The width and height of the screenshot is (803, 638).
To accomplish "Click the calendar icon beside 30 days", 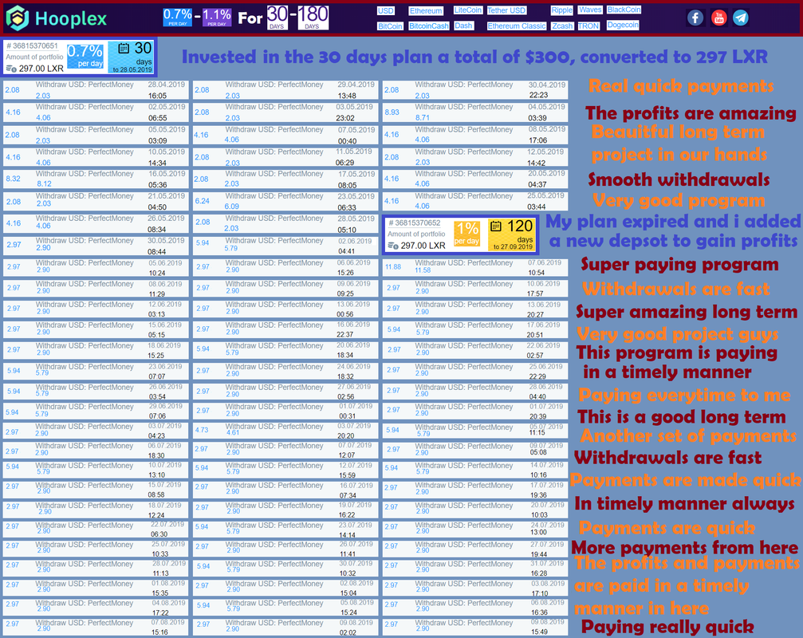I will pos(124,49).
